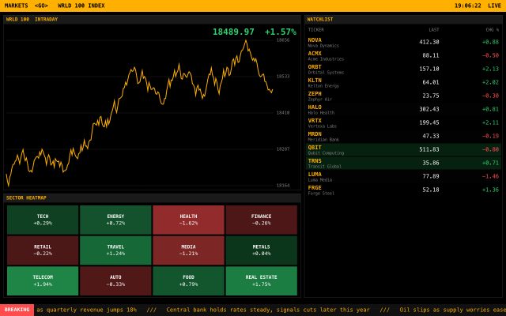Open the quarterly revenue jumps headline

coord(86,310)
